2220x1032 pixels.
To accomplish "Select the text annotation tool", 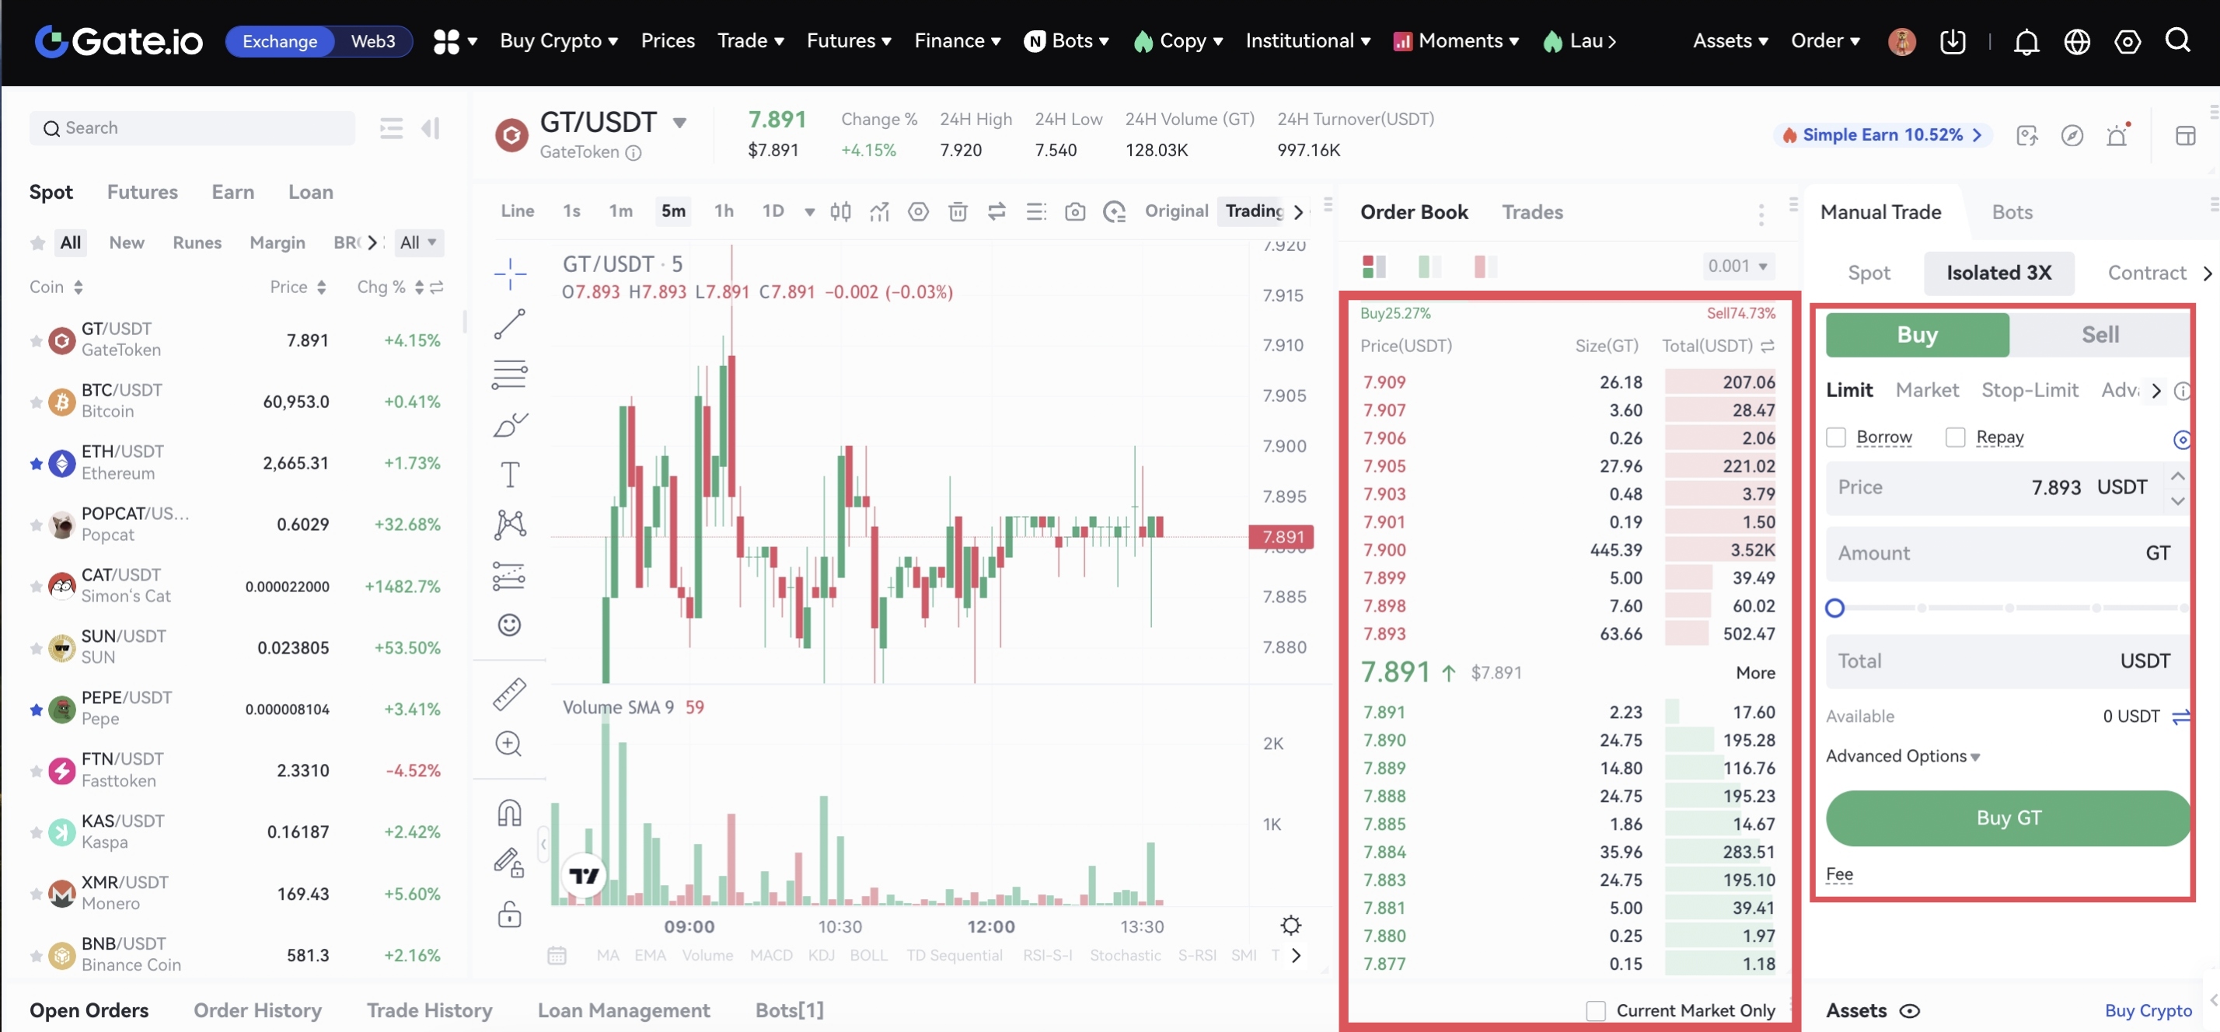I will click(x=509, y=475).
